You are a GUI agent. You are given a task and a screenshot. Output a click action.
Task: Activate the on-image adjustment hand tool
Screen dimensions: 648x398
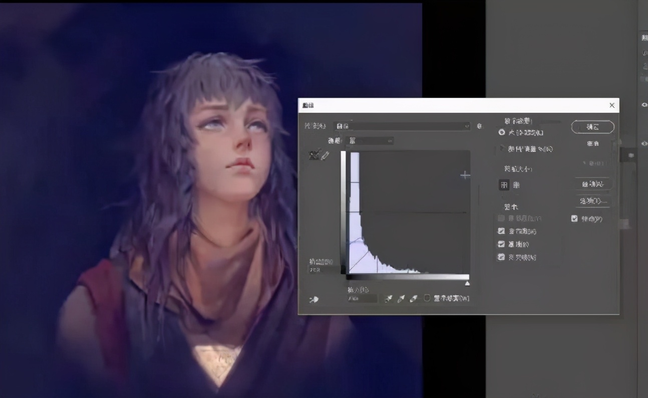[314, 299]
